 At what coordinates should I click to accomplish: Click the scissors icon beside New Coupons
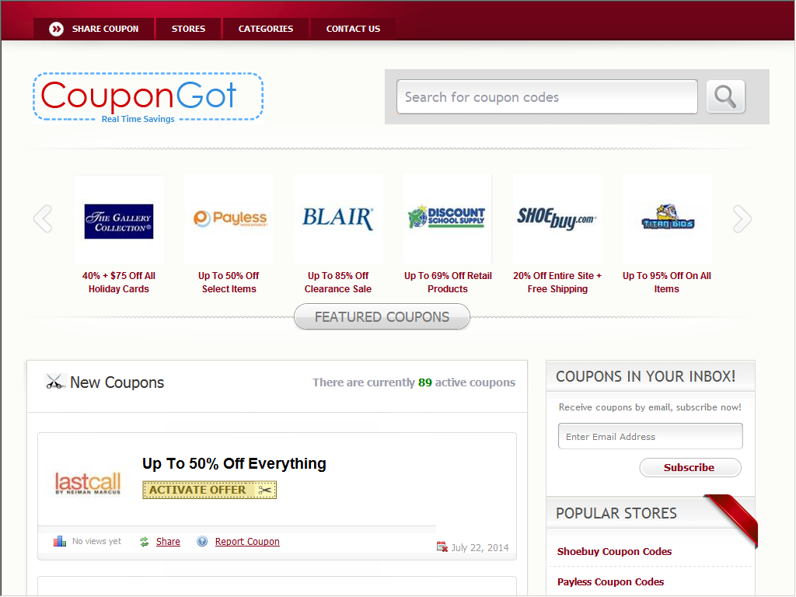54,382
